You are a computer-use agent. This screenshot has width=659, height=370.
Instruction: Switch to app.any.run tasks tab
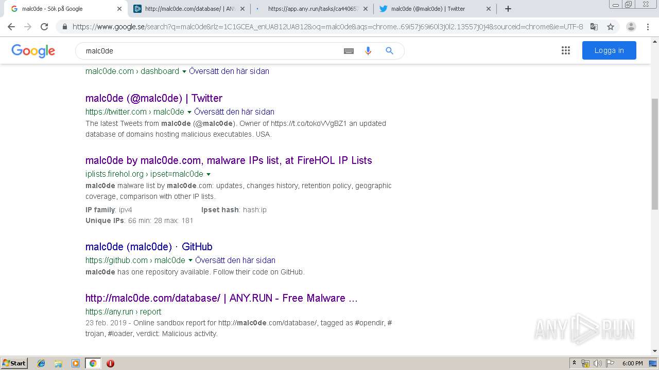313,9
